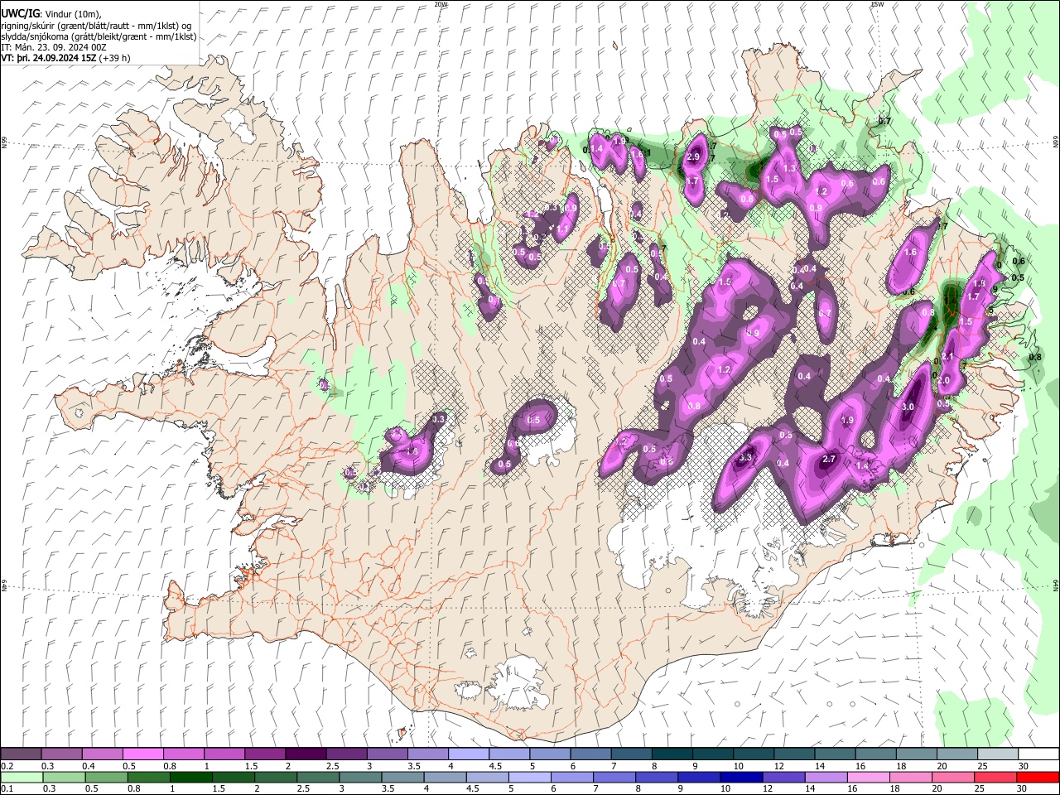Screen dimensions: 1060x795
Task: Select the darkest purple 2 mm snow swatch
Action: click(x=305, y=754)
